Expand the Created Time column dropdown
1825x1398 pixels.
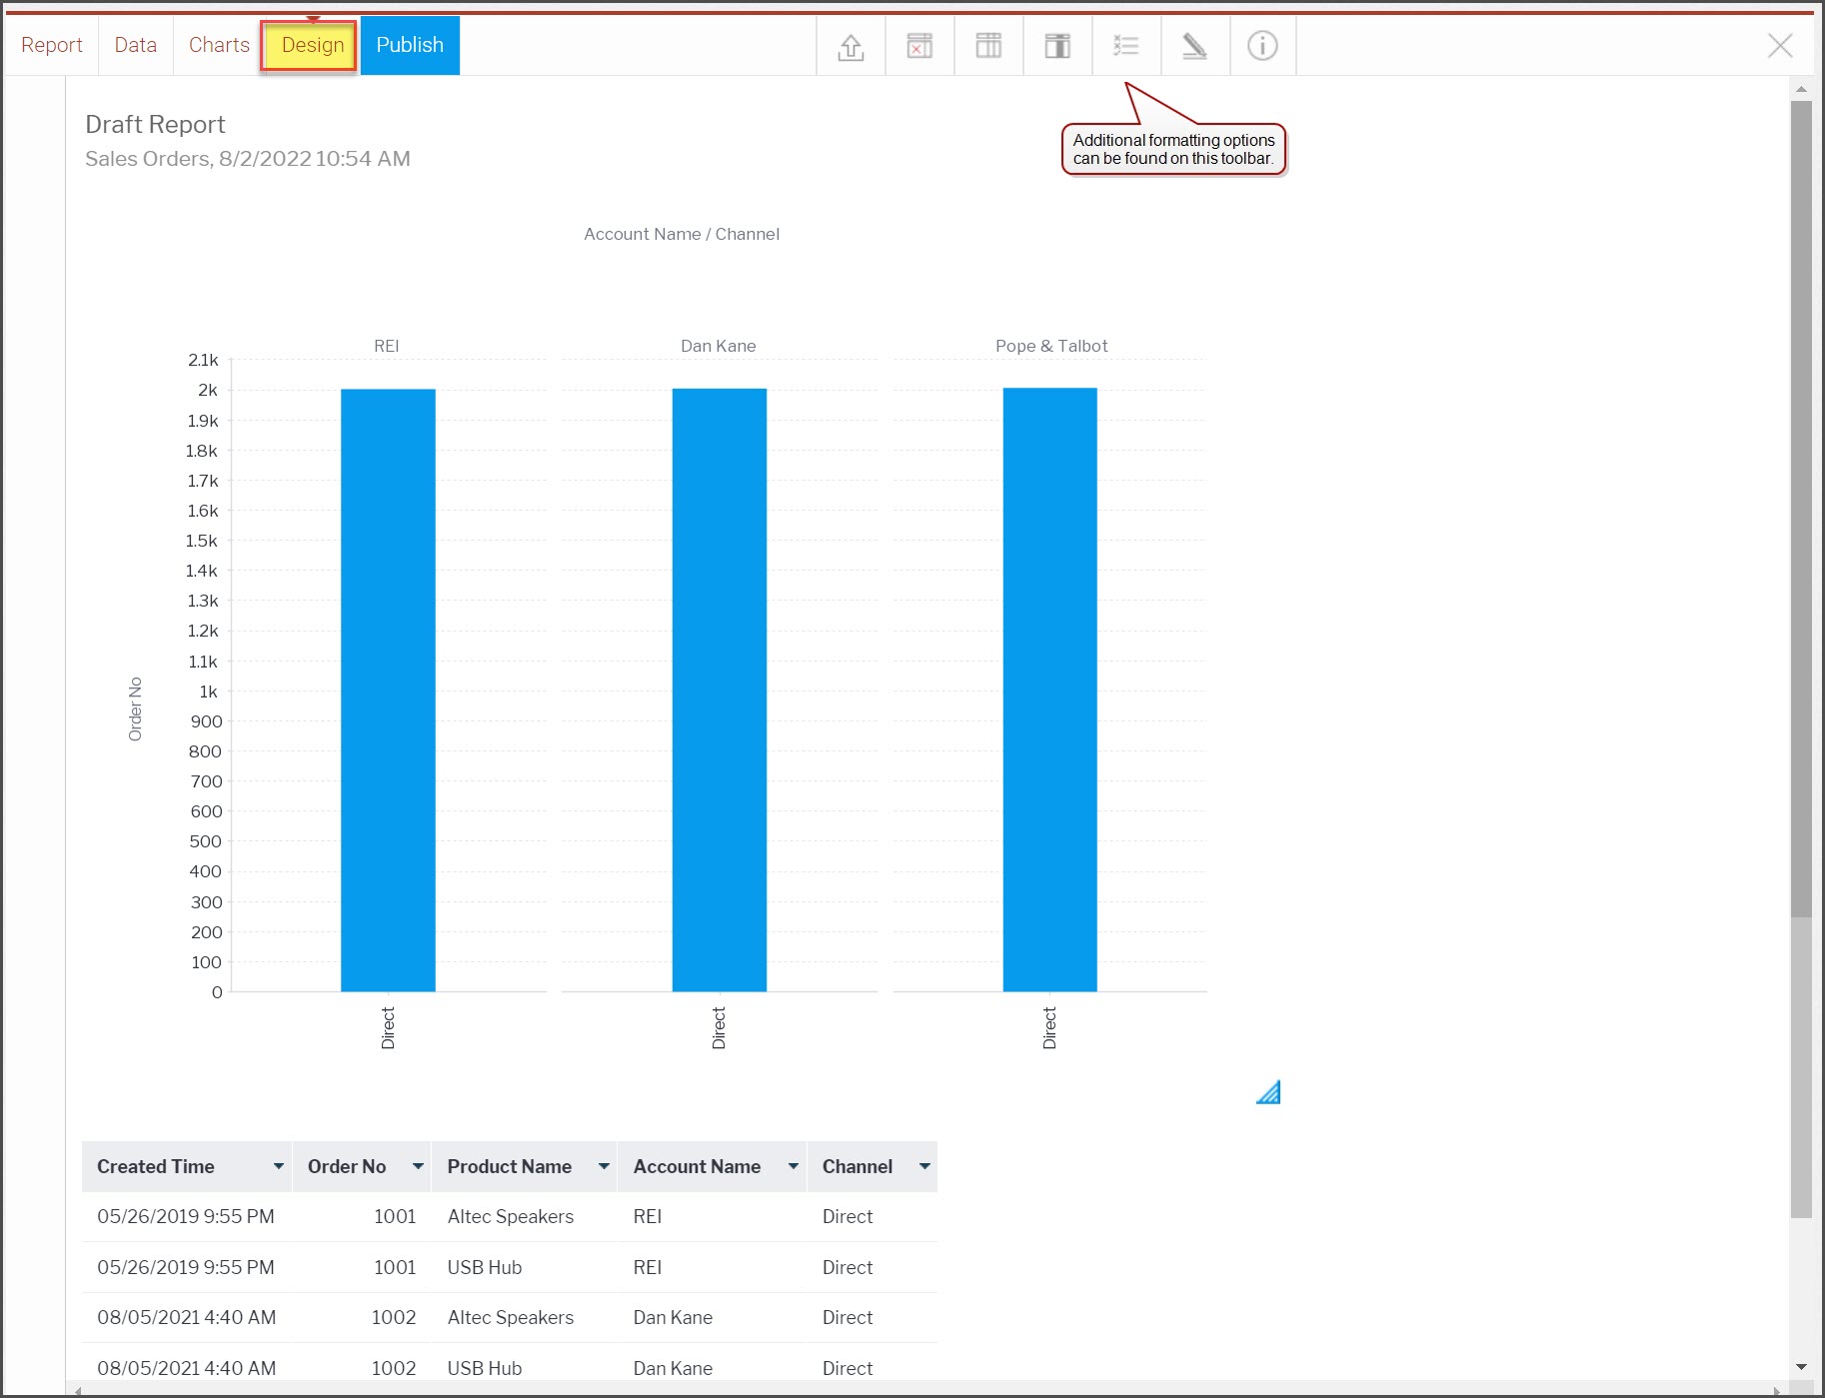[279, 1166]
